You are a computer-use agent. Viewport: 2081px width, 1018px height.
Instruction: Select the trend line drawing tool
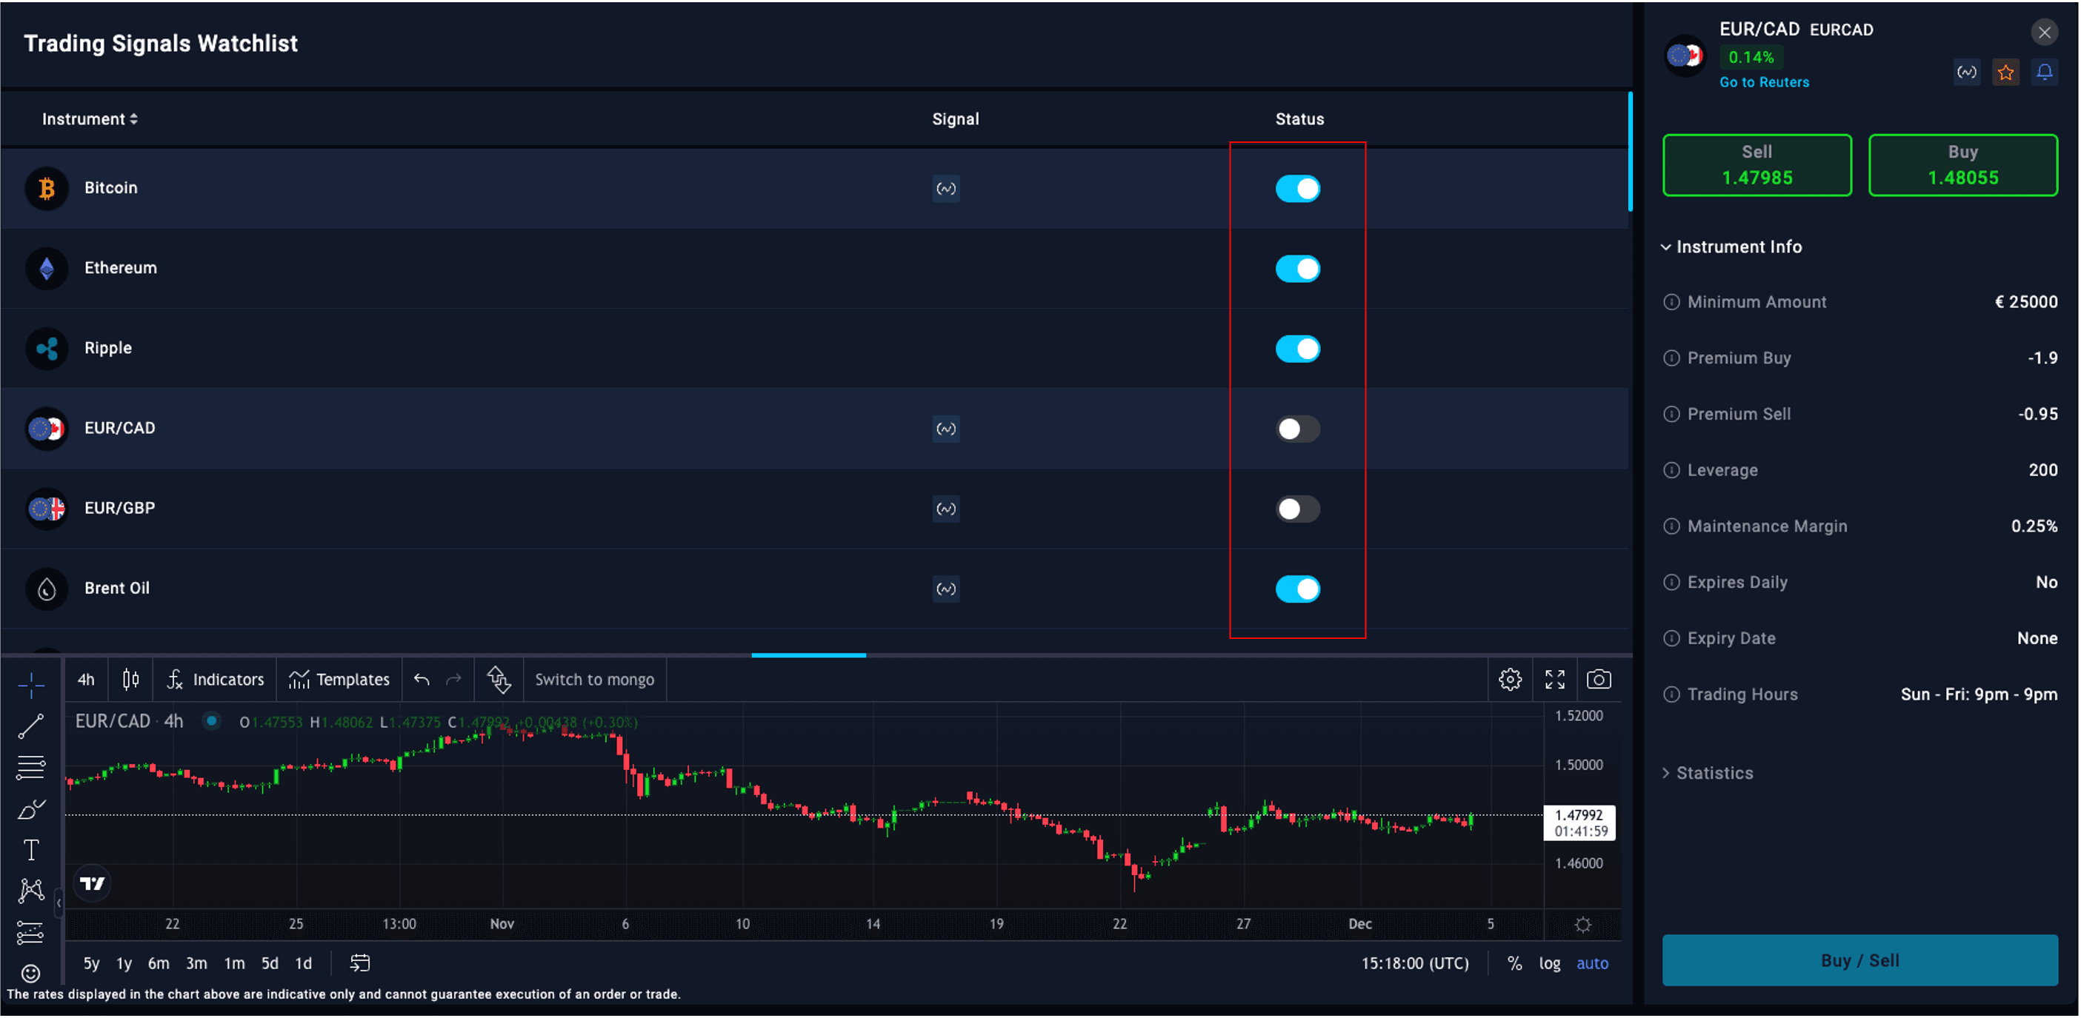[x=30, y=726]
